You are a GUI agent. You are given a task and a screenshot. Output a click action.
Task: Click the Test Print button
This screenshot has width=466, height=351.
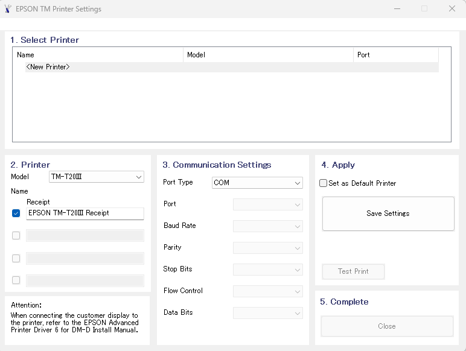(x=353, y=271)
